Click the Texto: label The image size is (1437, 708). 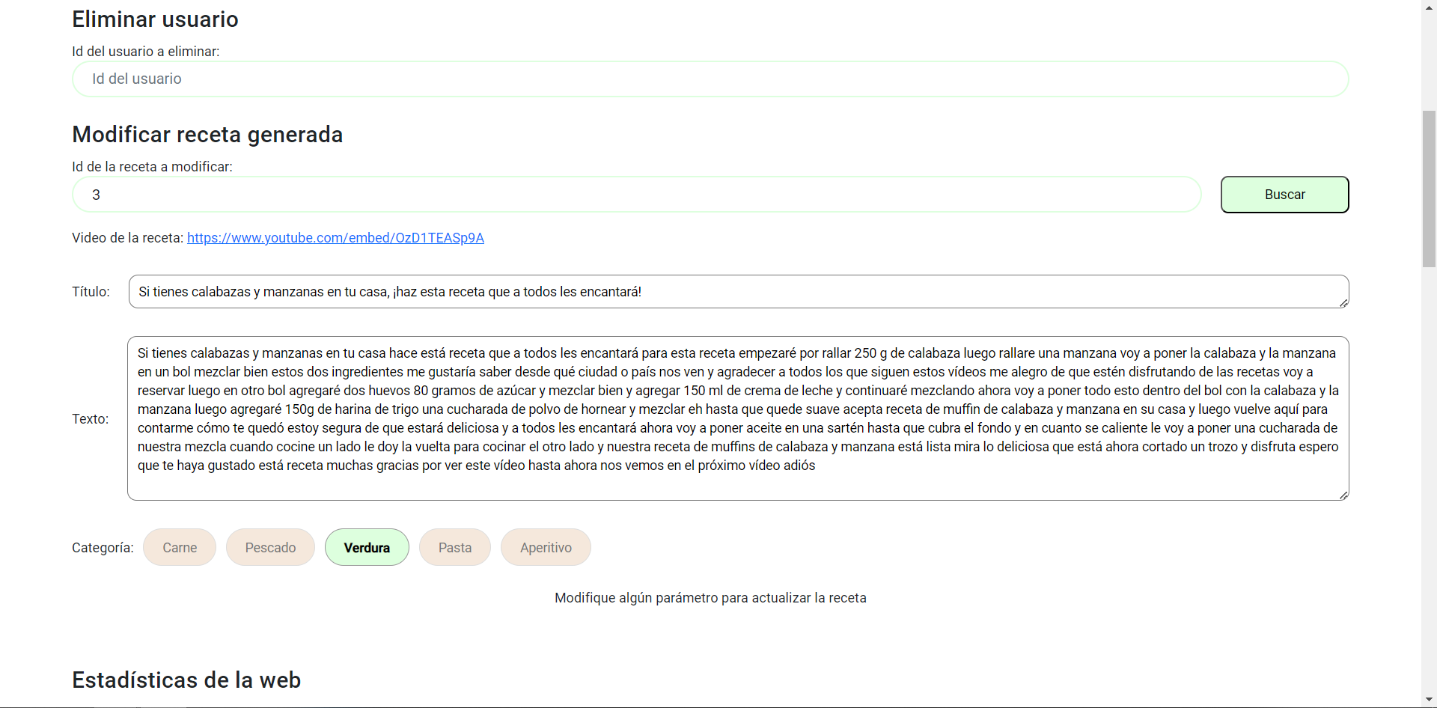click(90, 419)
